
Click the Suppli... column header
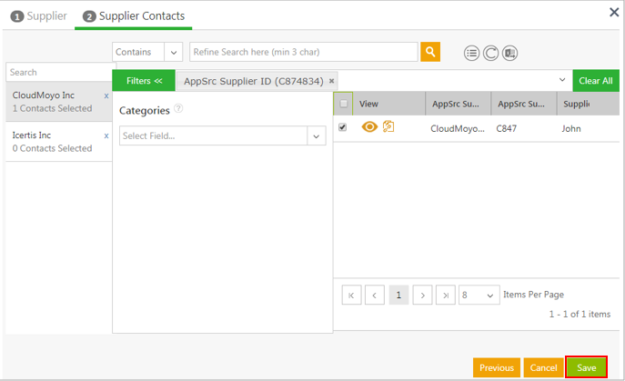click(588, 104)
